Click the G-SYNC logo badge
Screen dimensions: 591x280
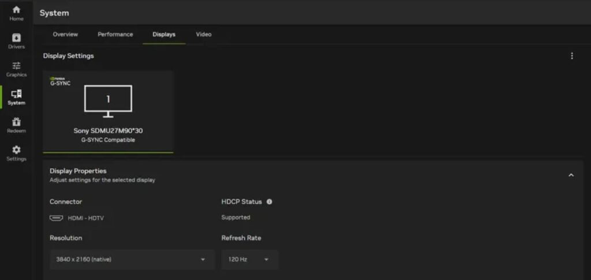pos(60,81)
